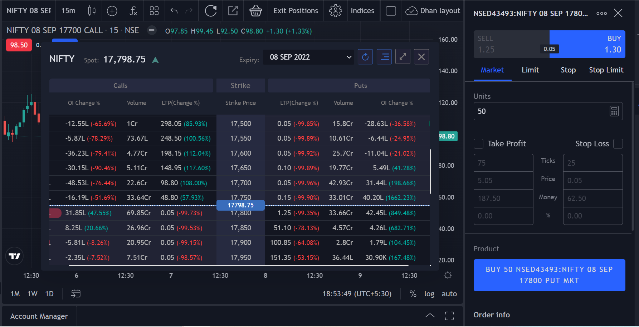The height and width of the screenshot is (327, 639).
Task: Select SELL side at 1.25
Action: (512, 44)
